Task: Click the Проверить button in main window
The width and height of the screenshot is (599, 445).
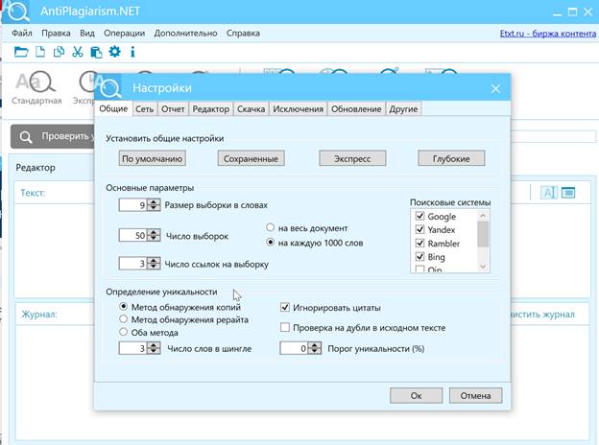Action: pos(54,136)
